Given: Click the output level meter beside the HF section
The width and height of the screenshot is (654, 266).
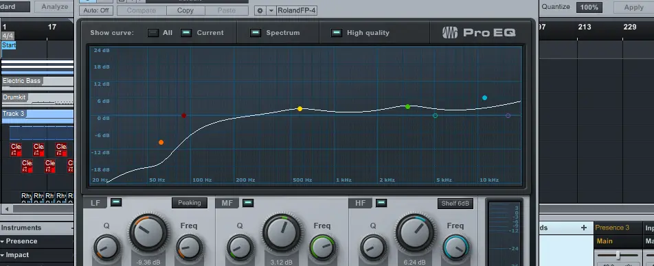Looking at the screenshot, I should pyautogui.click(x=504, y=233).
